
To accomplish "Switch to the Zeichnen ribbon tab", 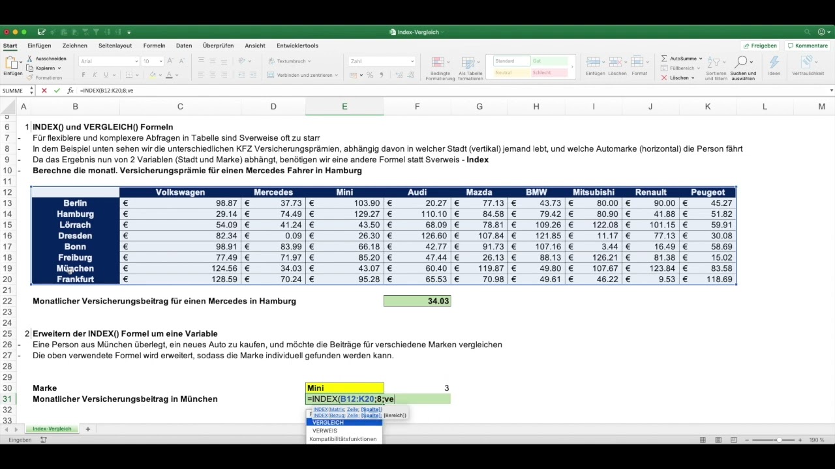I will click(75, 46).
